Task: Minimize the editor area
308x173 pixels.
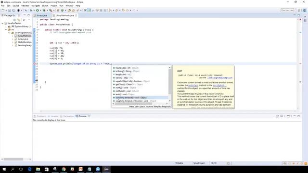Action: [x=295, y=15]
